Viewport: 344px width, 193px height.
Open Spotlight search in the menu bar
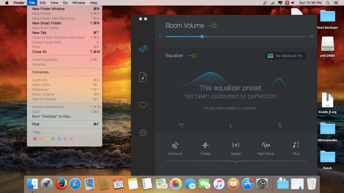coord(328,3)
